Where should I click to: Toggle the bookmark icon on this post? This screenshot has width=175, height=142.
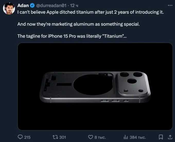[x=161, y=137]
